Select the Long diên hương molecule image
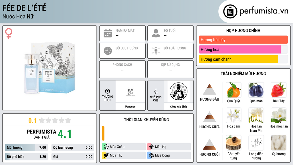Image resolution: width=293 pixels, height=165 pixels. (x=256, y=143)
